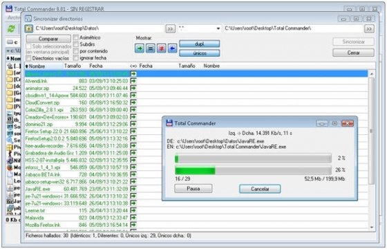
Task: Toggle show copy-to-left files icon
Action: pyautogui.click(x=172, y=48)
